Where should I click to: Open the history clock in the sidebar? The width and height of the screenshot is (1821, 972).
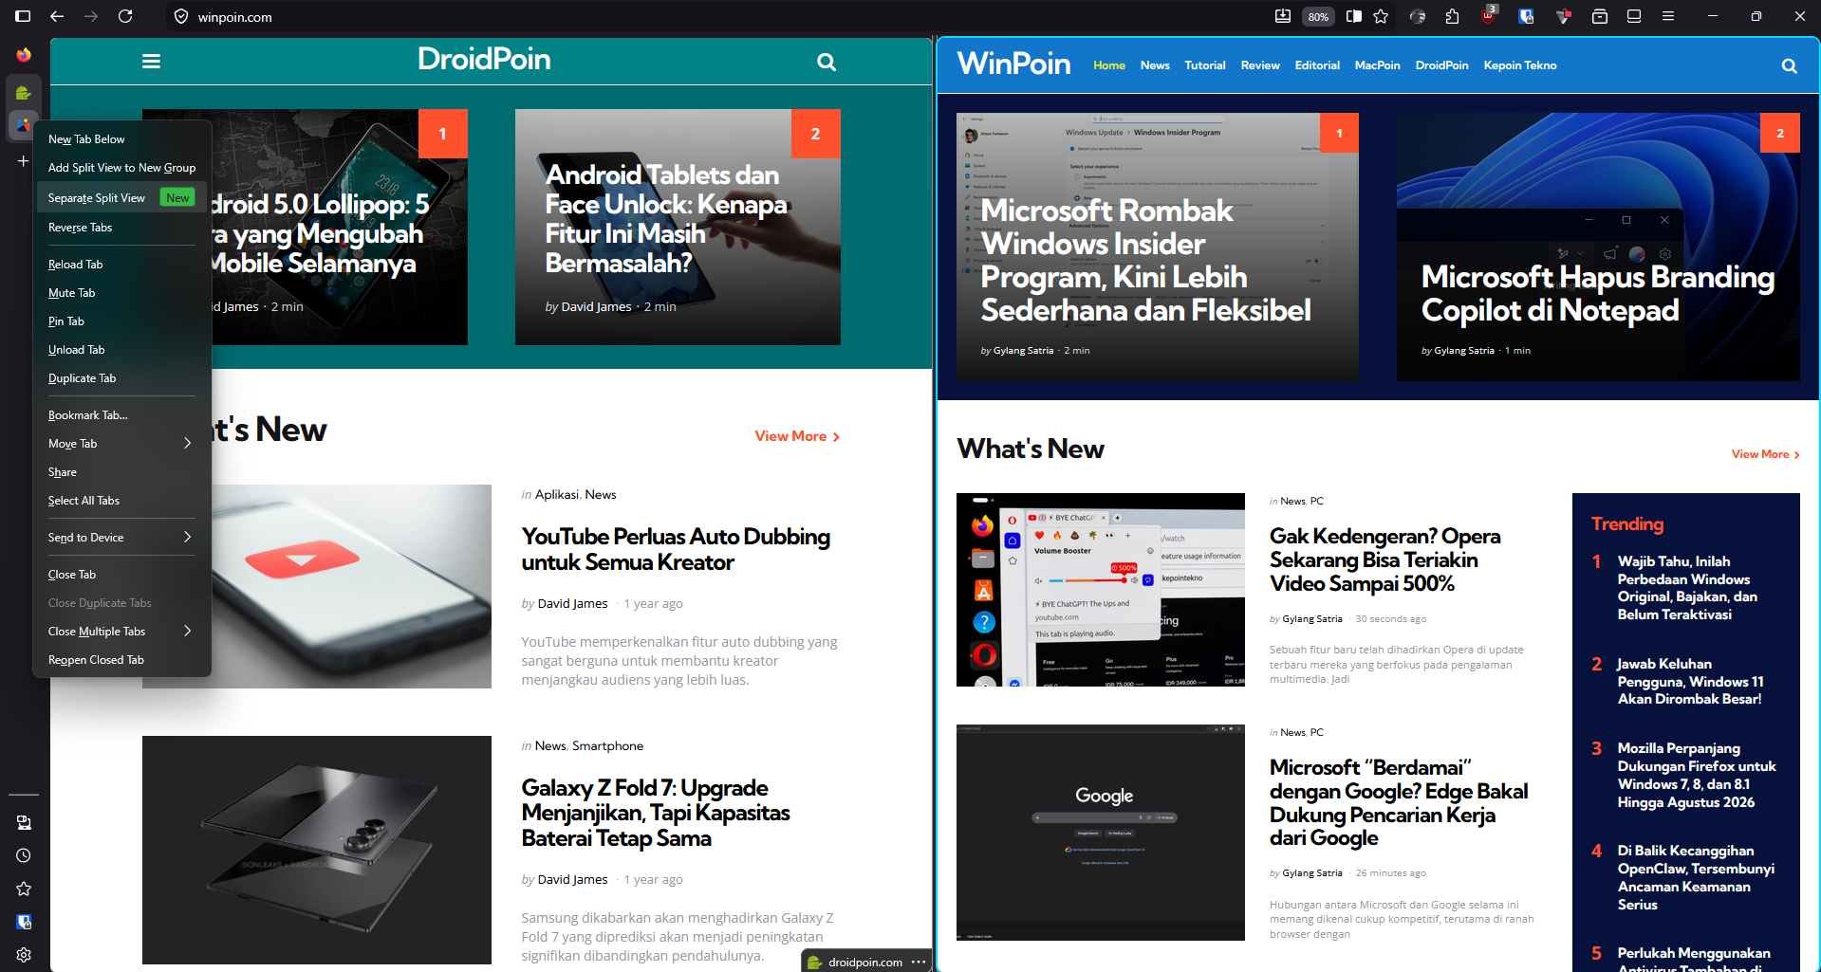pyautogui.click(x=24, y=855)
